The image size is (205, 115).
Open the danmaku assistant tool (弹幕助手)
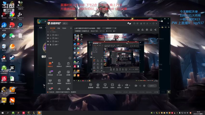coord(50,64)
